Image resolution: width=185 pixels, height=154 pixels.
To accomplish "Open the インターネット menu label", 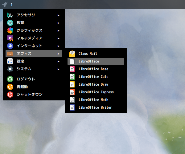I will pyautogui.click(x=30, y=46).
